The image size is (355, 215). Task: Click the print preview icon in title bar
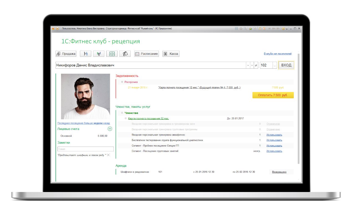point(245,29)
